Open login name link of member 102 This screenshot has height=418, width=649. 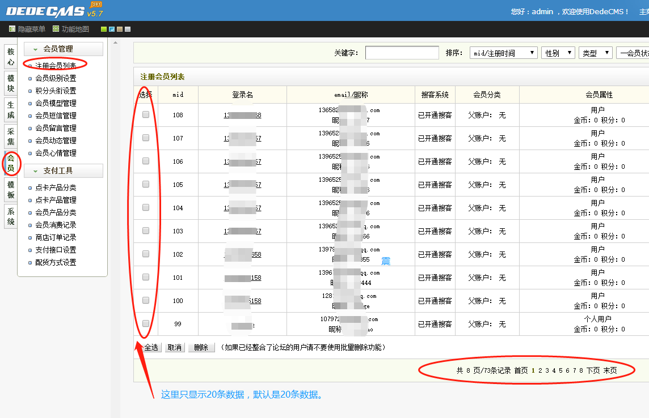coord(243,254)
